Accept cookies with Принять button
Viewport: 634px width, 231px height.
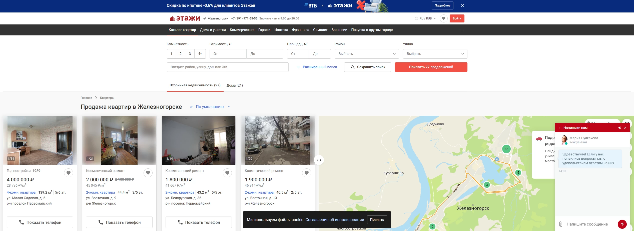(377, 220)
